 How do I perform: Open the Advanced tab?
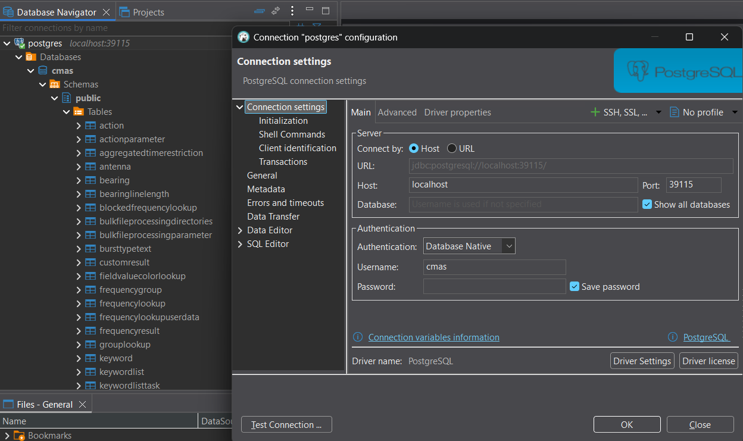[397, 112]
